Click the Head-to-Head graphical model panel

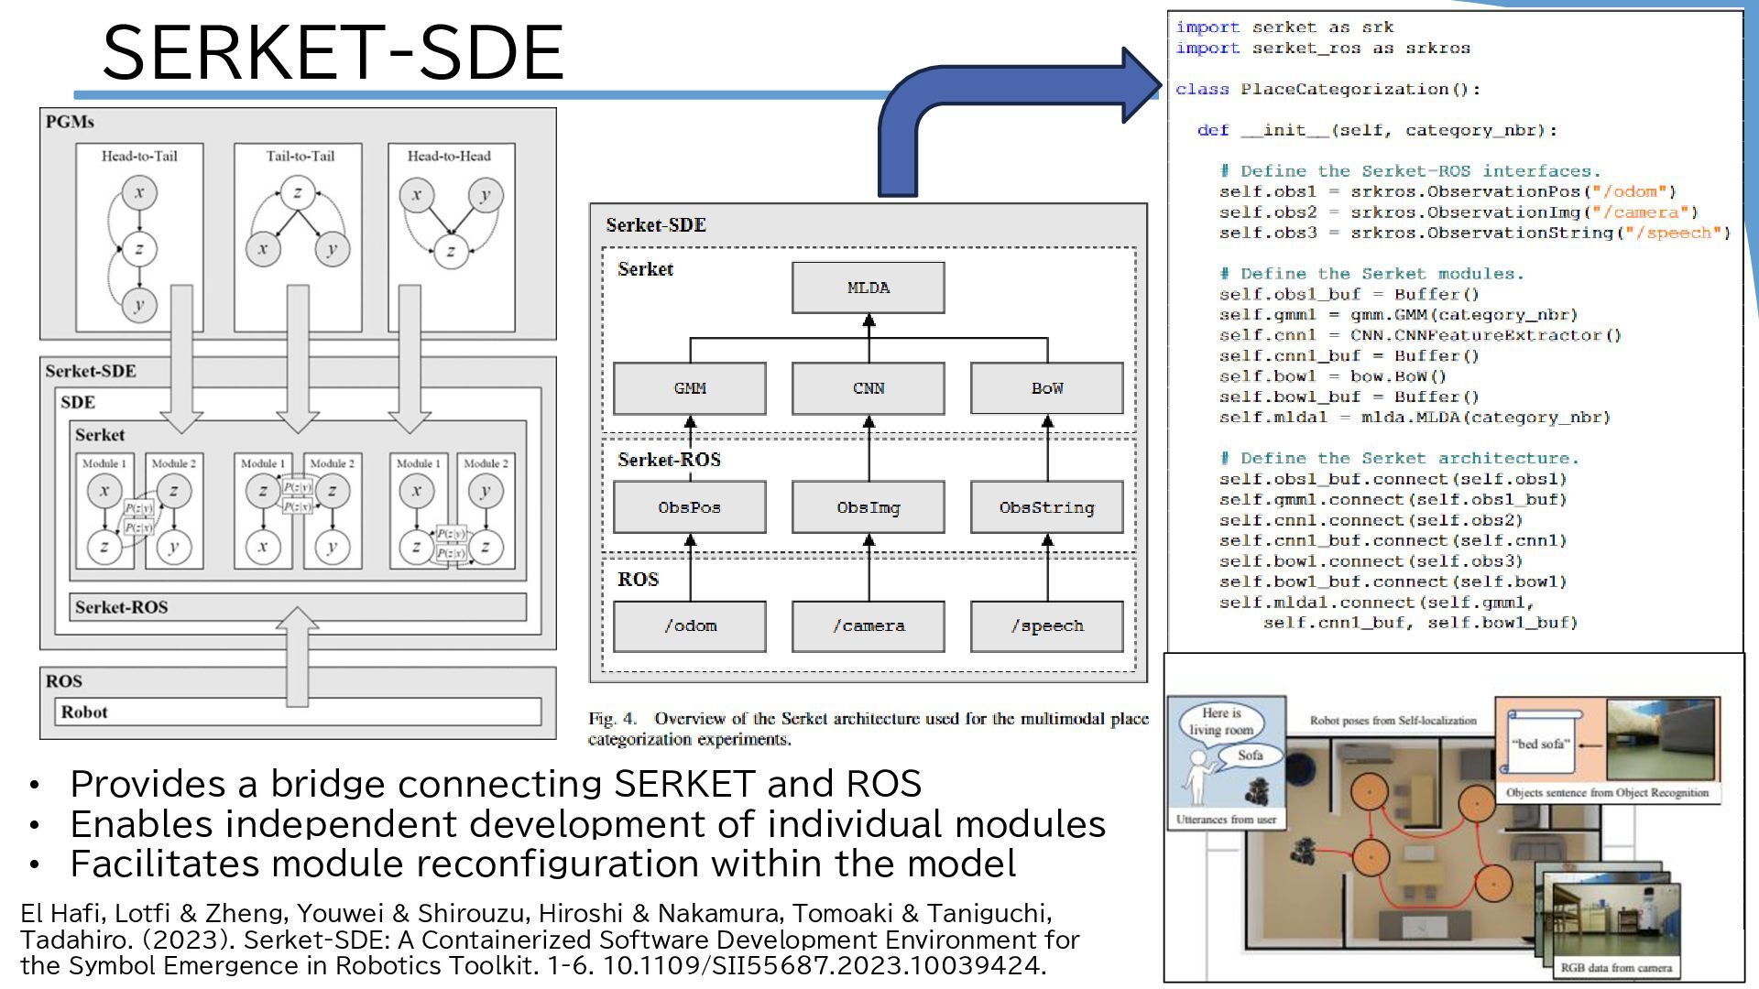pyautogui.click(x=451, y=236)
